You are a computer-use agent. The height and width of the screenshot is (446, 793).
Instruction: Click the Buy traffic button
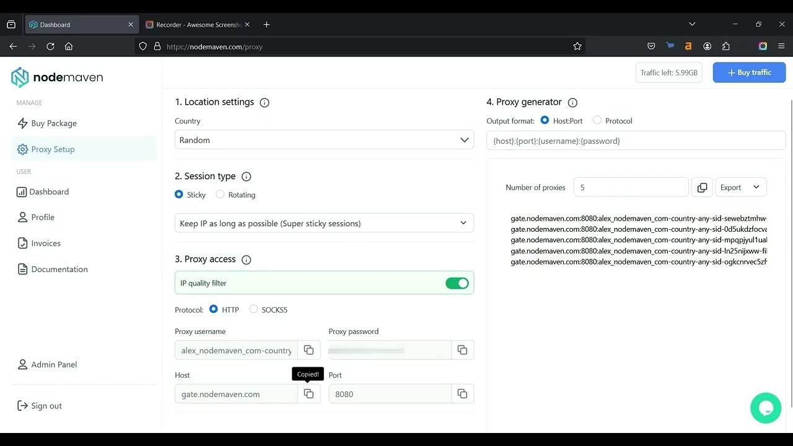click(749, 72)
